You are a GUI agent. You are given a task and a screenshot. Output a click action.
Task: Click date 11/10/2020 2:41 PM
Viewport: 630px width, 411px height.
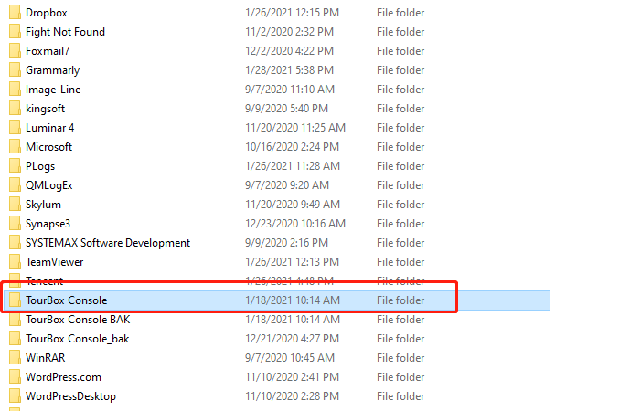292,377
